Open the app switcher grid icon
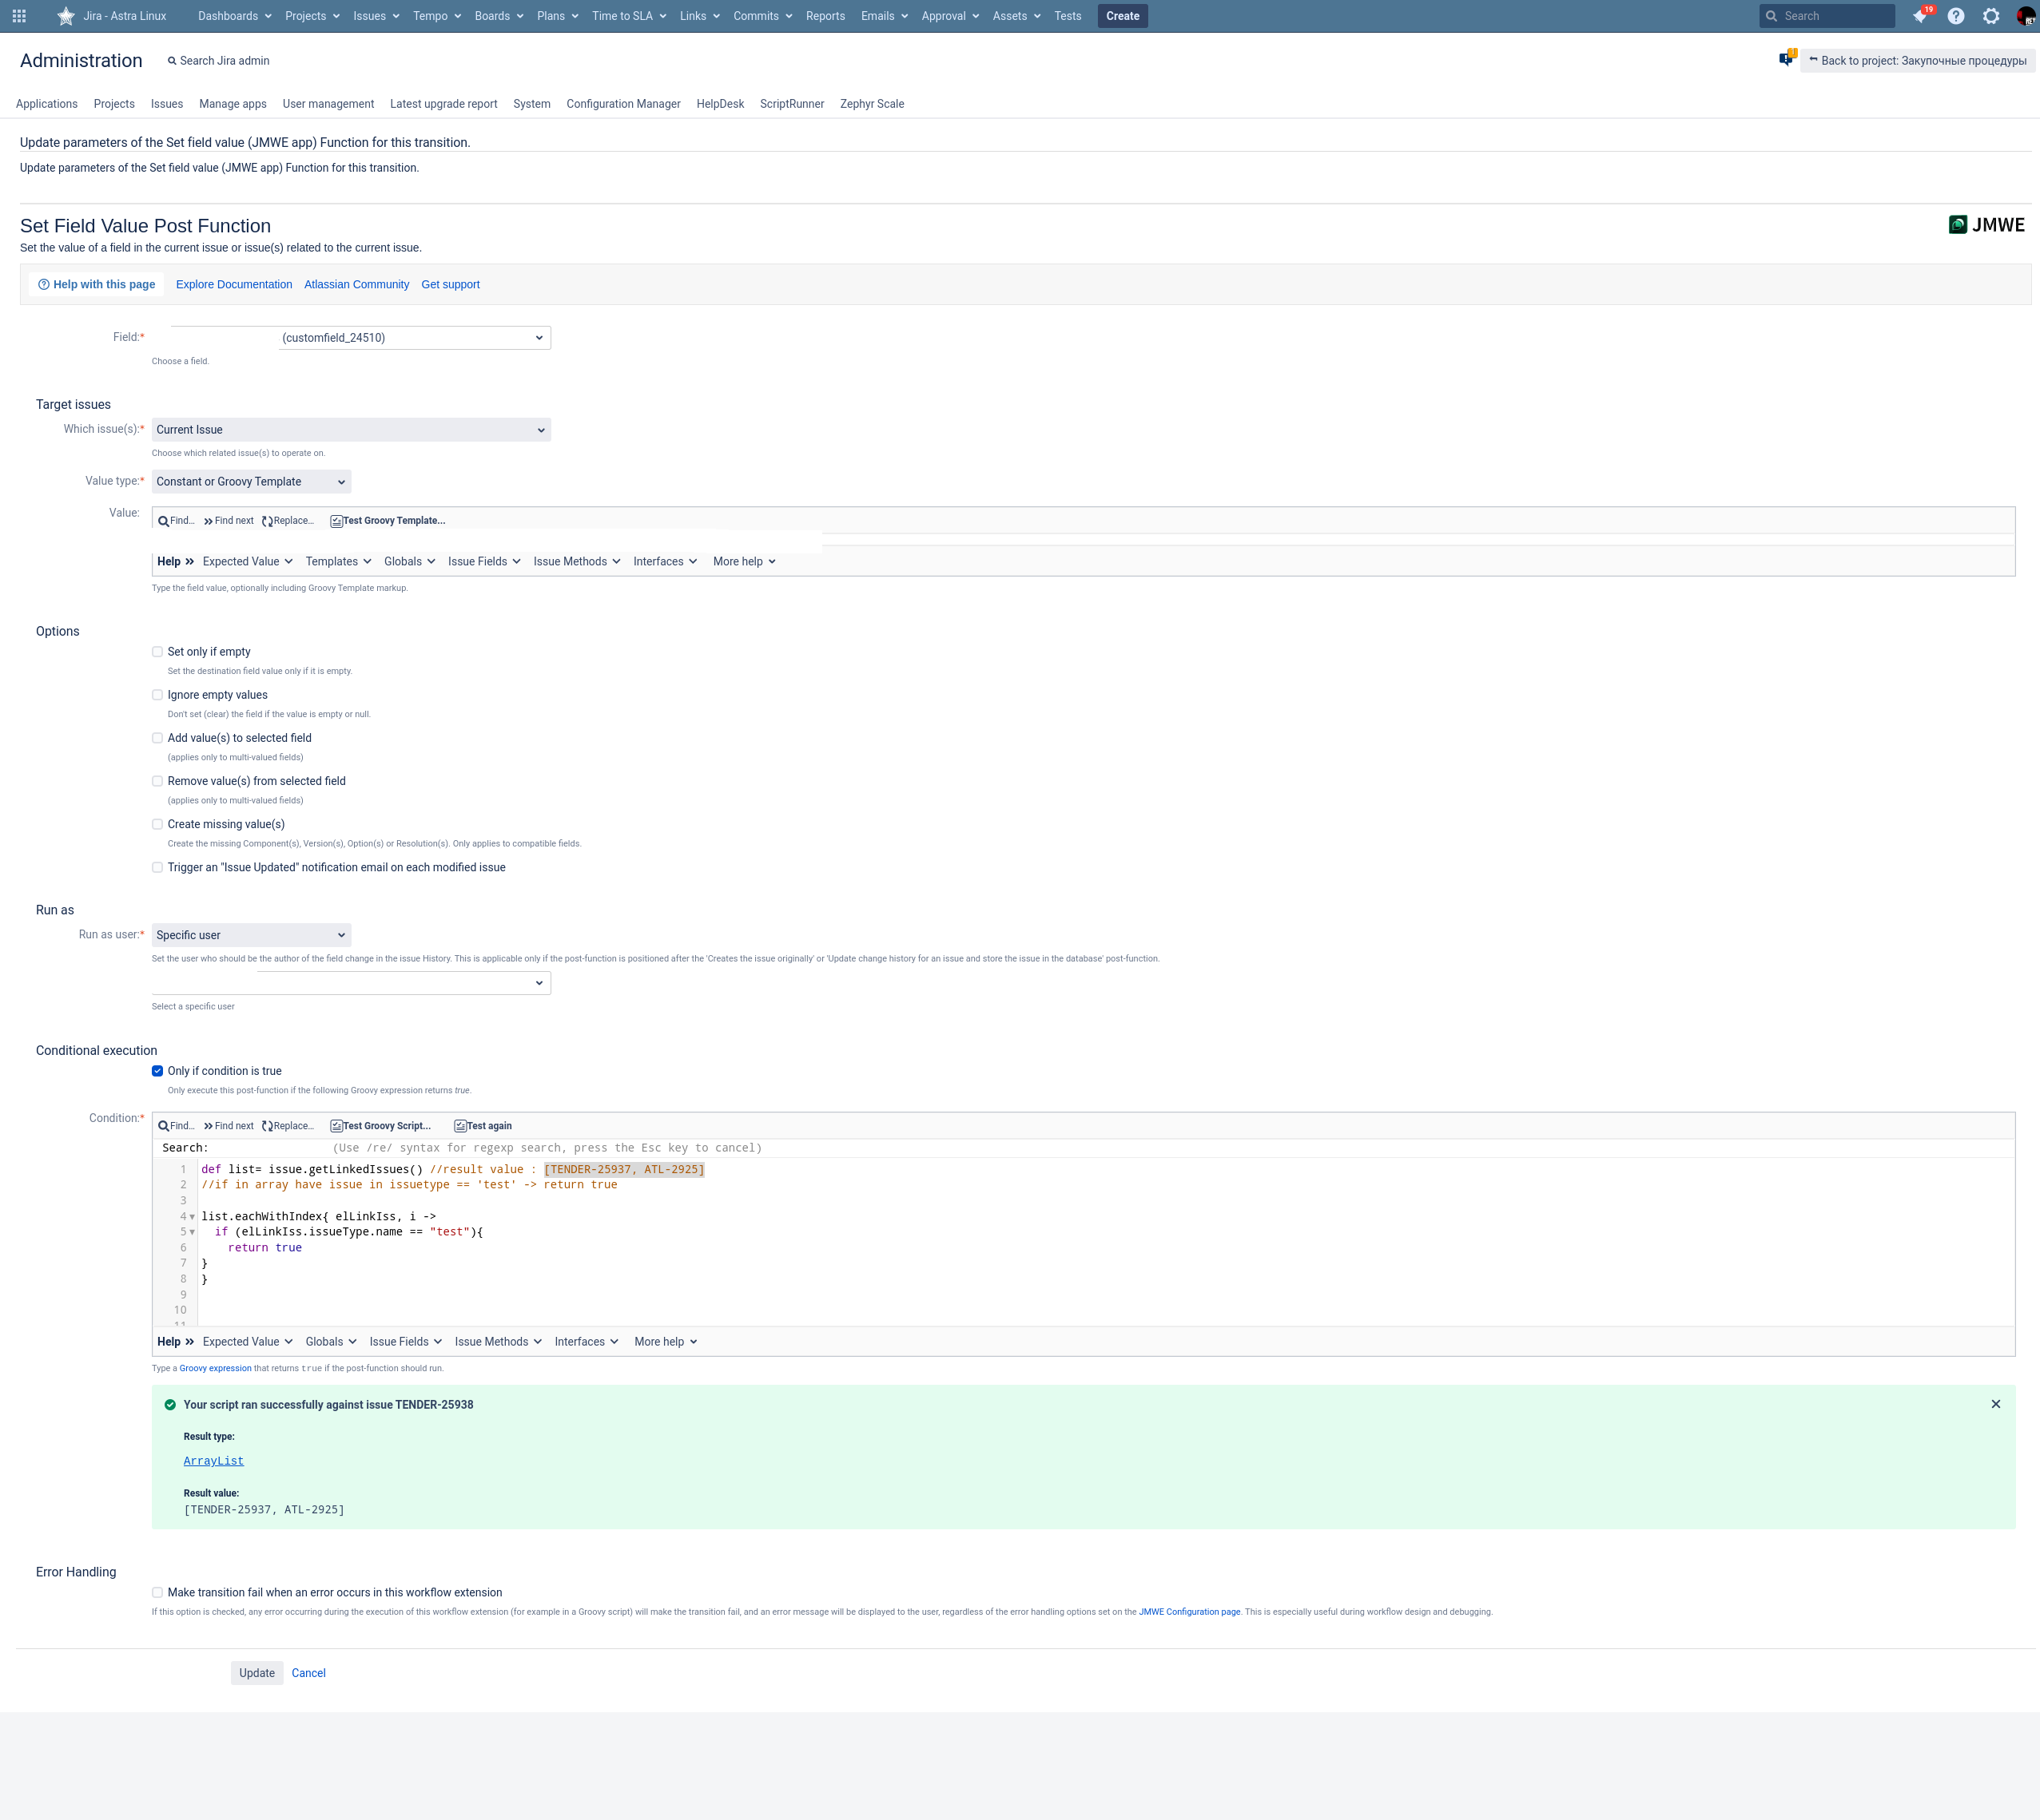 (x=19, y=16)
